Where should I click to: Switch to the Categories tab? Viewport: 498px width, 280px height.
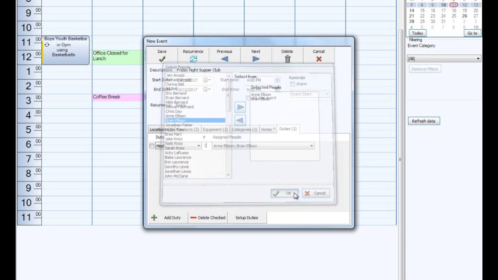coord(244,129)
